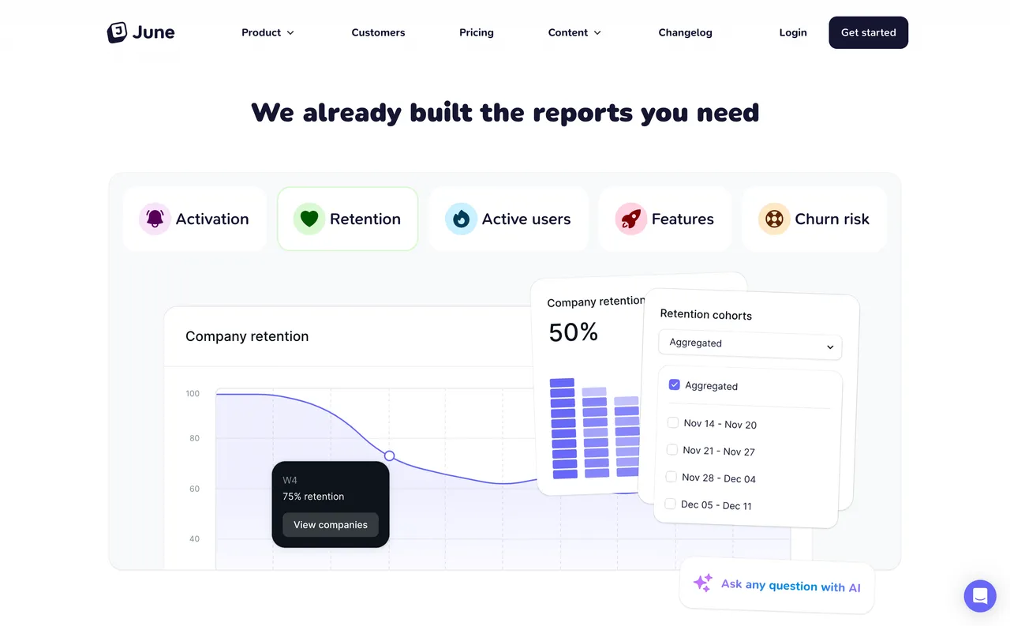The image size is (1010, 626).
Task: Open the Aggregated selector in Retention cohorts
Action: pyautogui.click(x=749, y=347)
